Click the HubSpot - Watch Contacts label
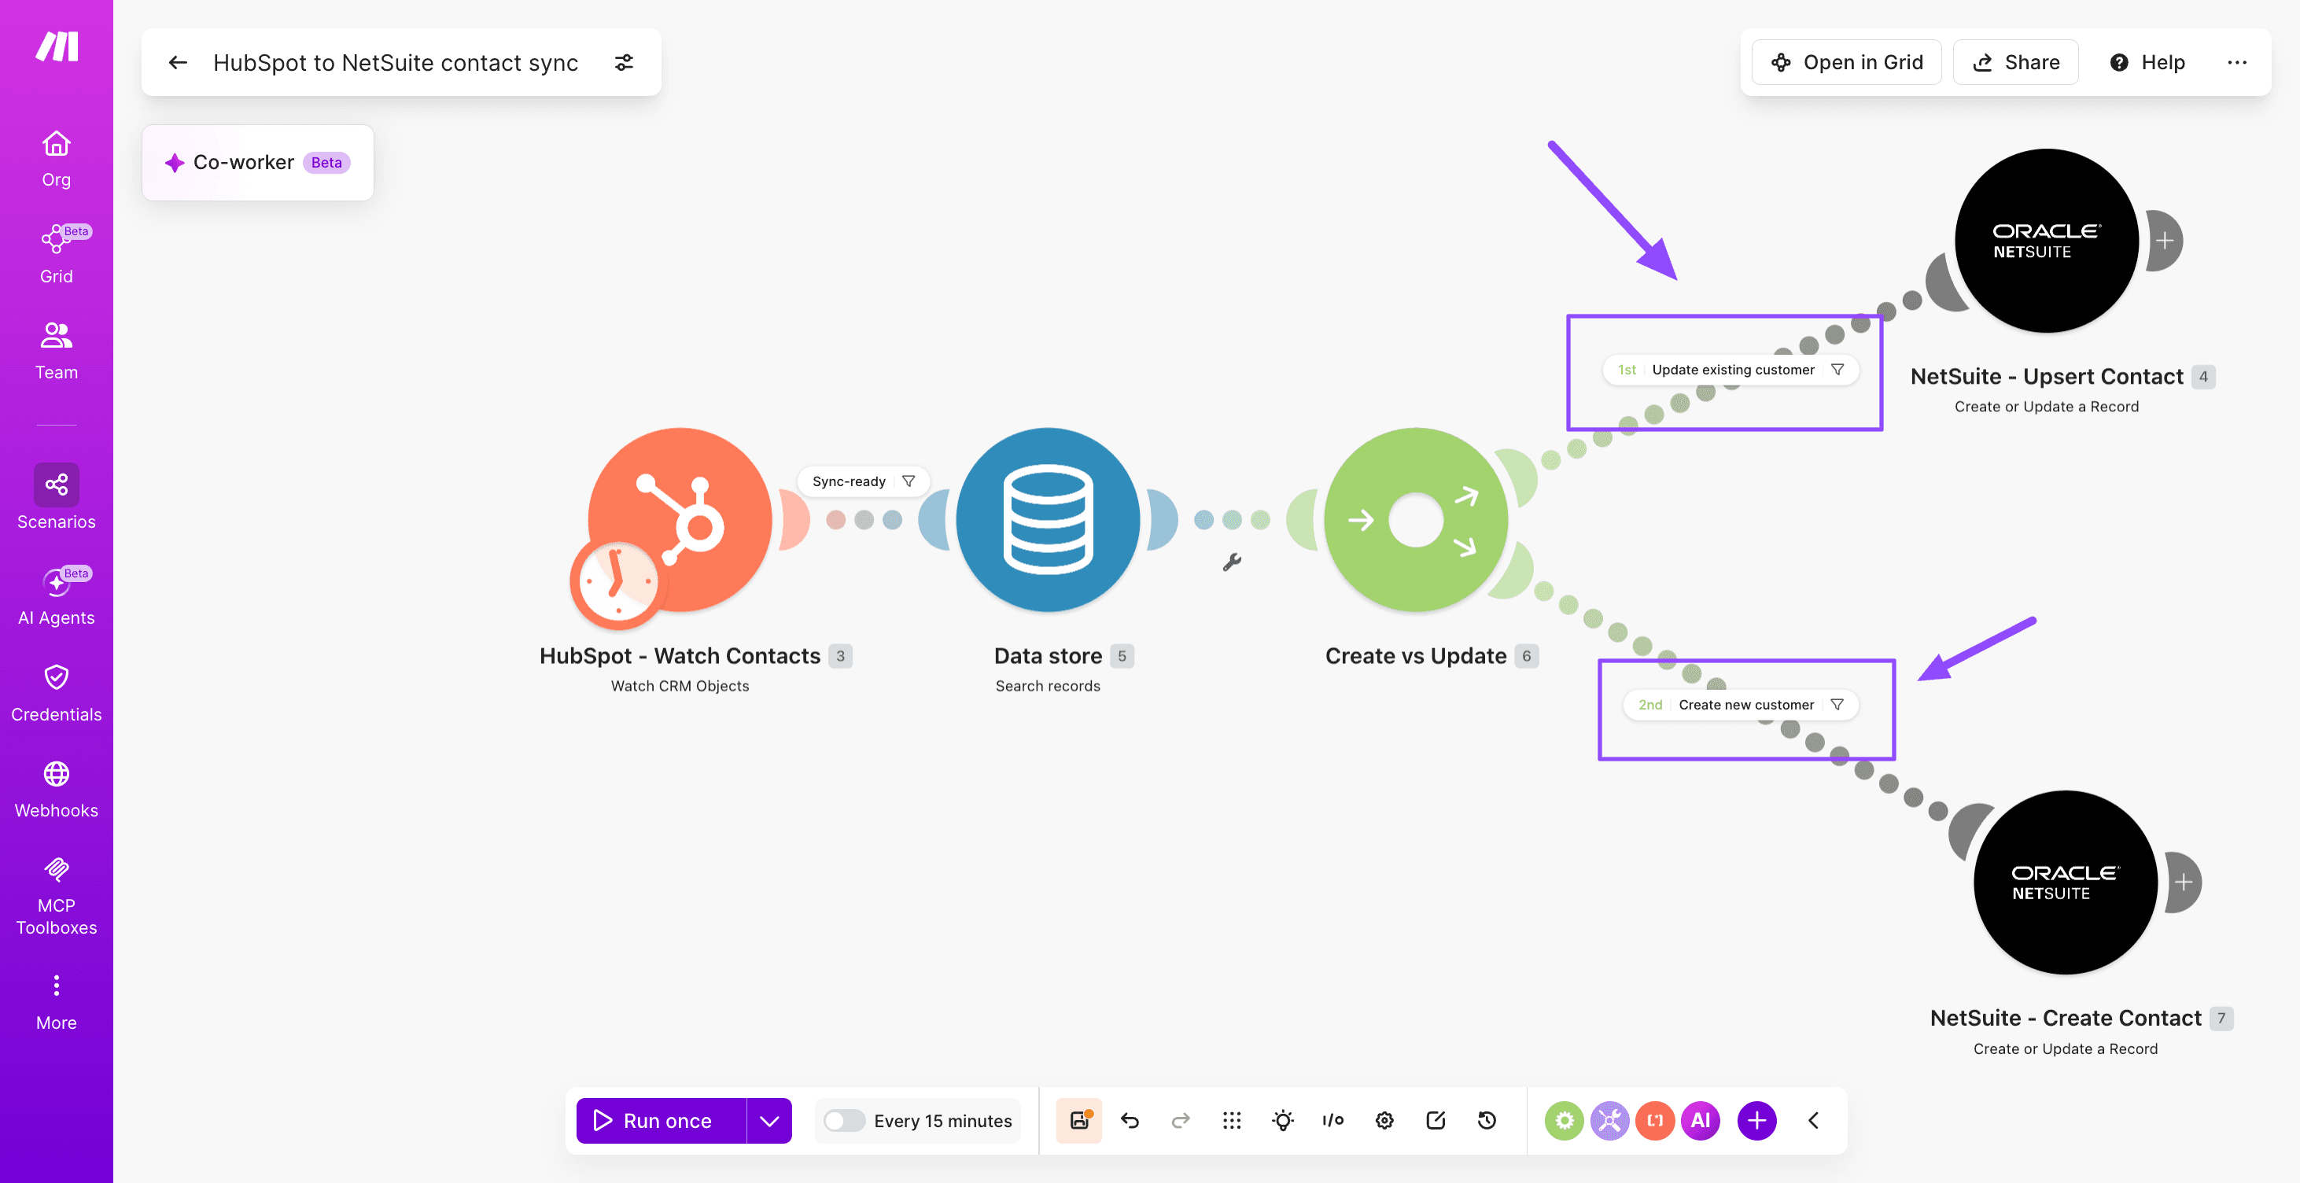 coord(680,656)
